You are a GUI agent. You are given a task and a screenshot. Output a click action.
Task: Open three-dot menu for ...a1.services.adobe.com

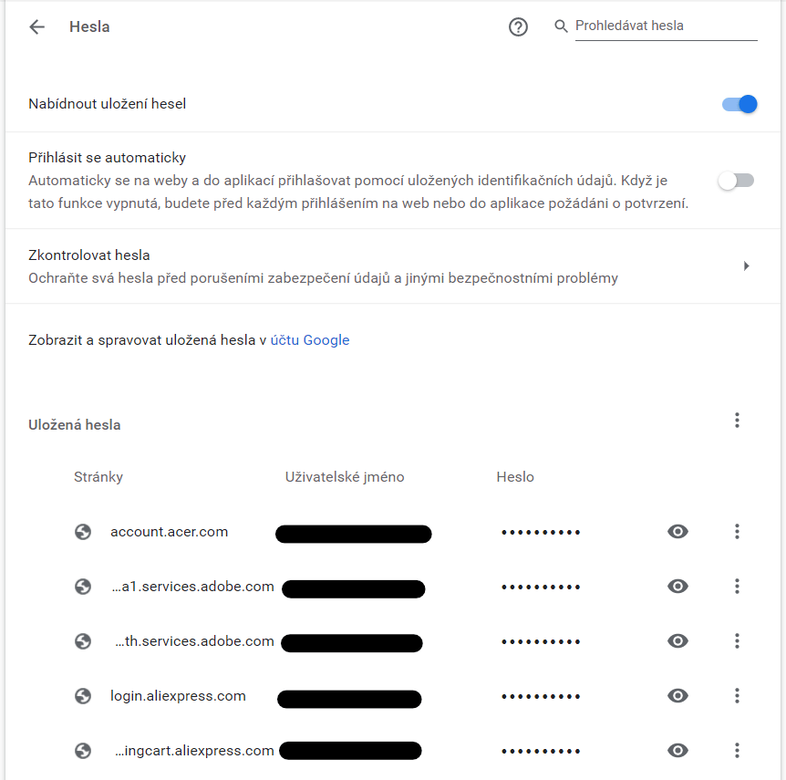click(x=737, y=587)
